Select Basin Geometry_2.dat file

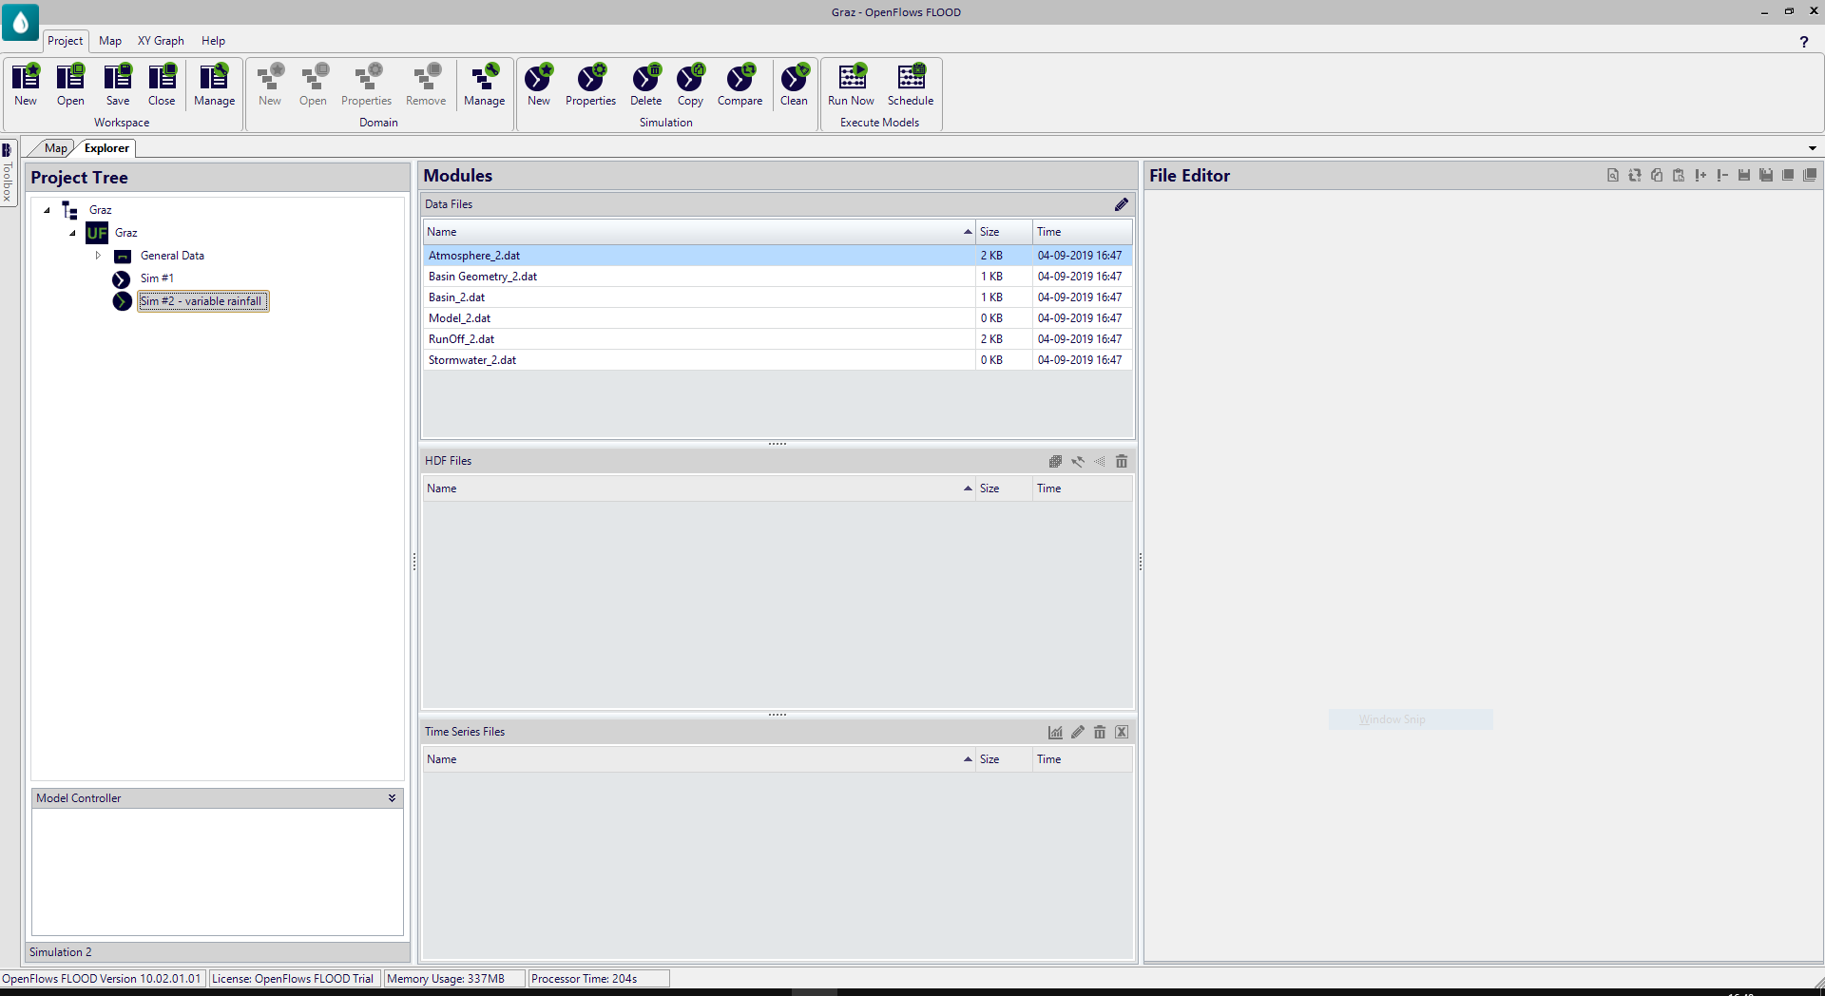[778, 277]
